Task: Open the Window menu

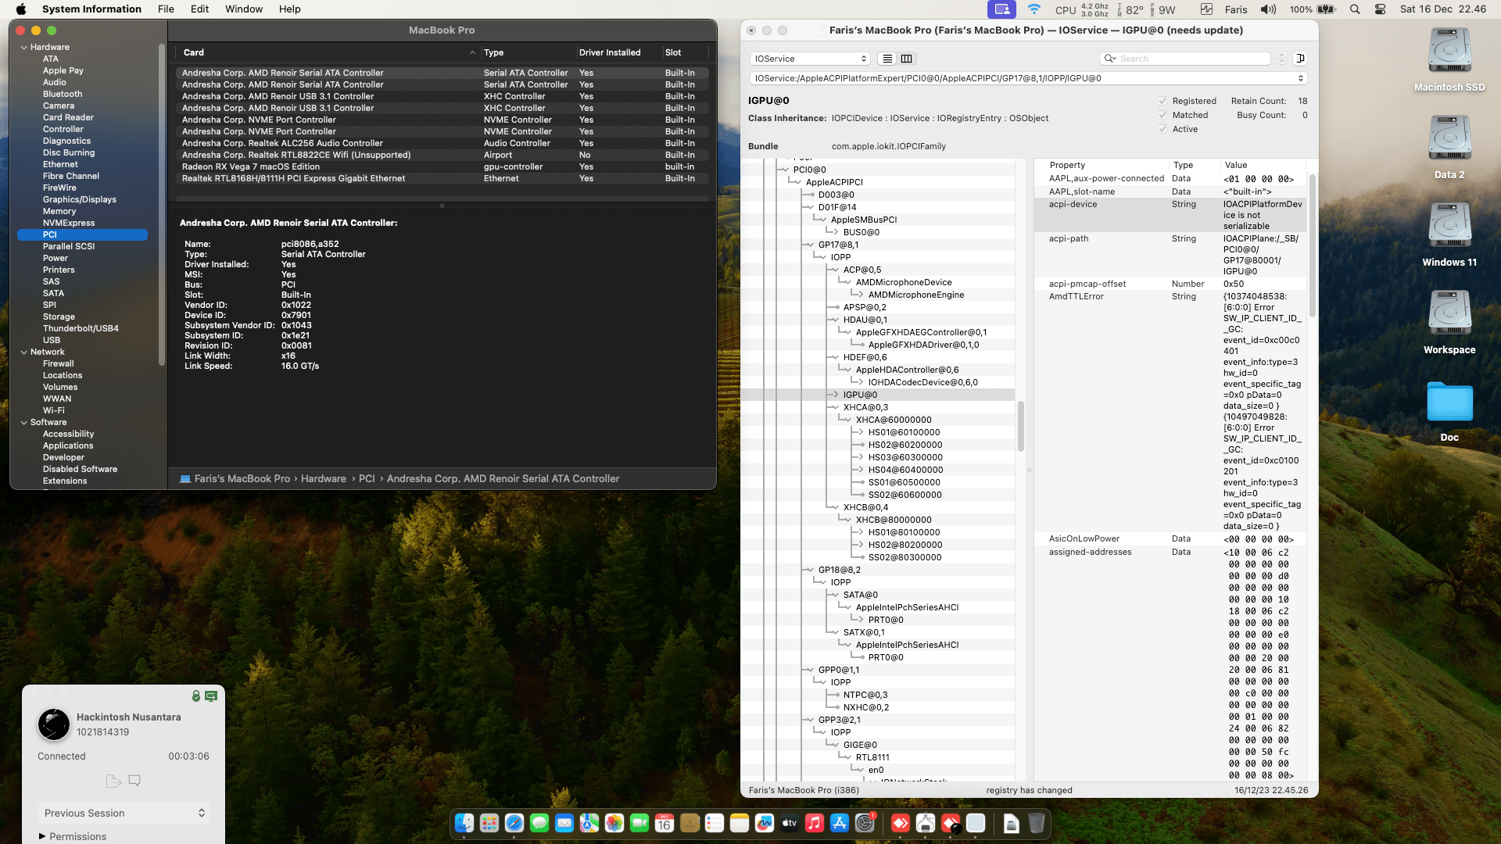Action: coord(244,9)
